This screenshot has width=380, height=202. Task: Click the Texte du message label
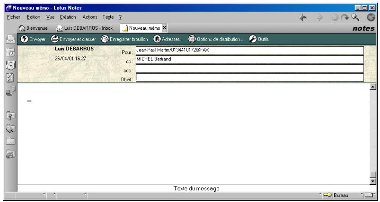pos(196,188)
